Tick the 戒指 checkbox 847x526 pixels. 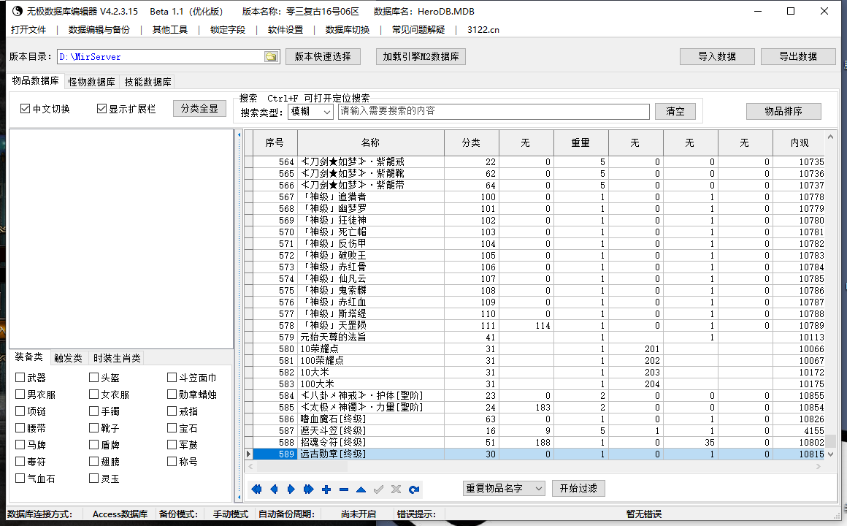tap(172, 411)
